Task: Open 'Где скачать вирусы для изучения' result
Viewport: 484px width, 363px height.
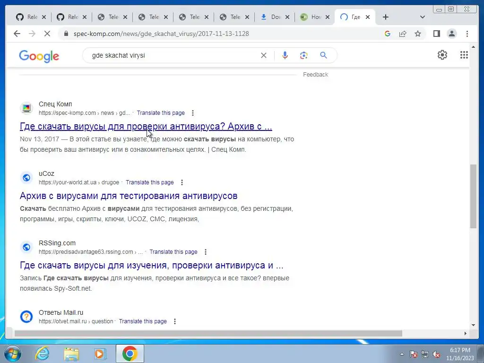Action: click(152, 265)
